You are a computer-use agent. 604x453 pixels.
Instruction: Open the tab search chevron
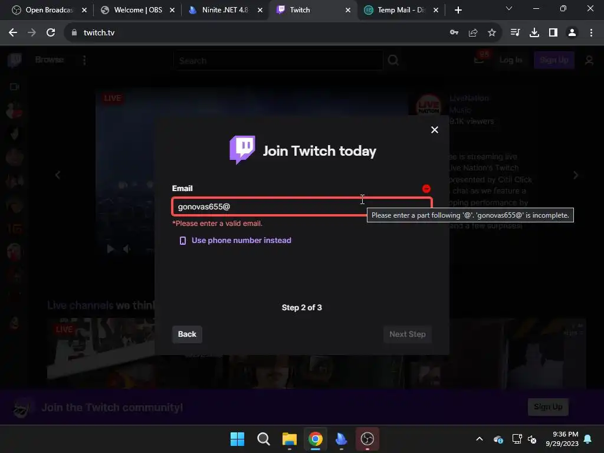click(x=509, y=8)
